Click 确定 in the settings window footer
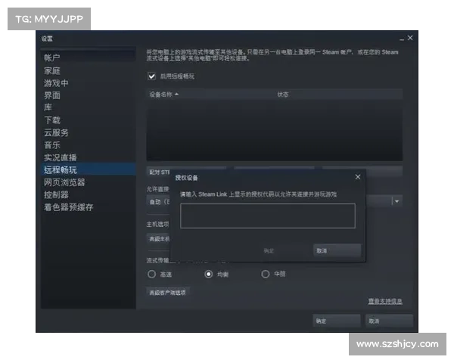 point(337,321)
